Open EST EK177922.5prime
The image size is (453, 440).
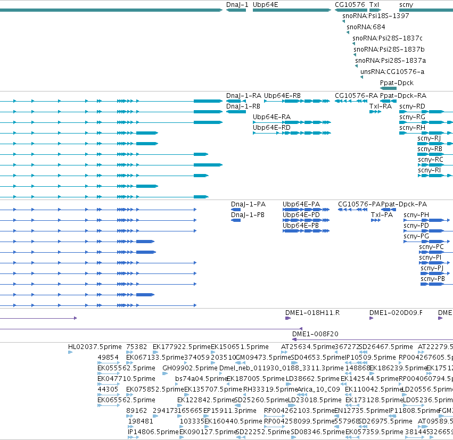pyautogui.click(x=155, y=352)
